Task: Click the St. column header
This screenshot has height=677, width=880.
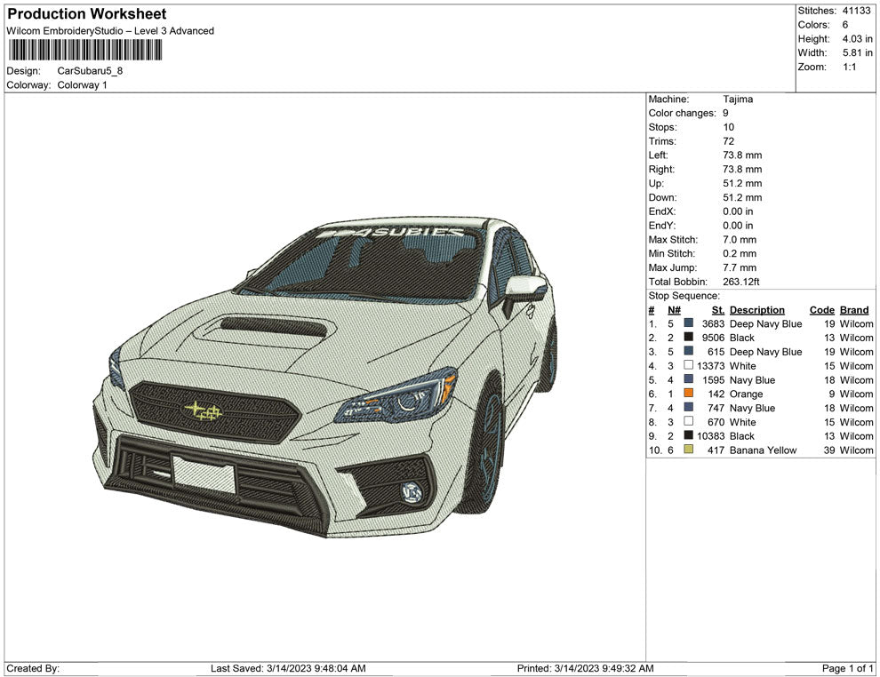Action: tap(718, 309)
